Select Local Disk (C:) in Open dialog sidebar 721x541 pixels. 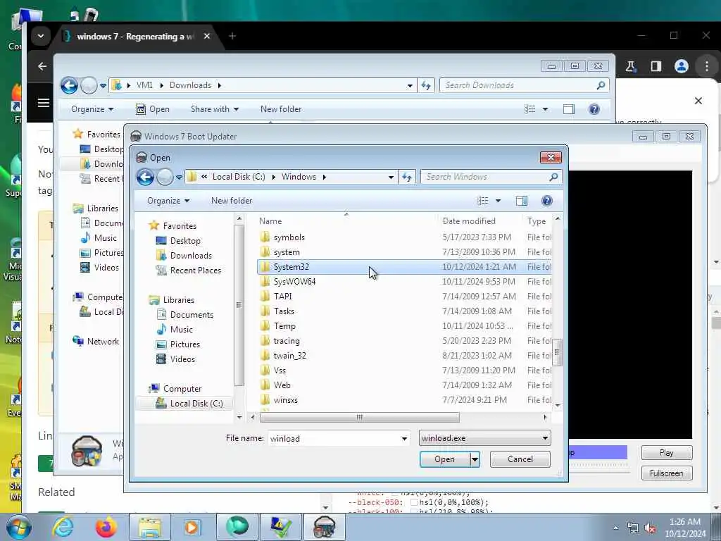[x=196, y=404]
